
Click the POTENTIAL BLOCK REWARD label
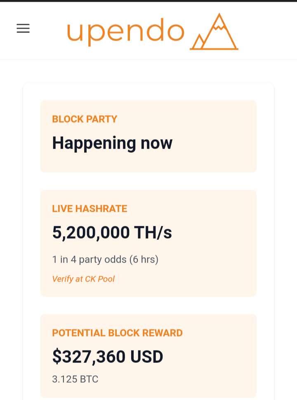(117, 333)
